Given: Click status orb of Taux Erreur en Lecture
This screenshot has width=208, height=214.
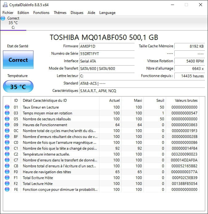Looking at the screenshot, I should point(7,107).
